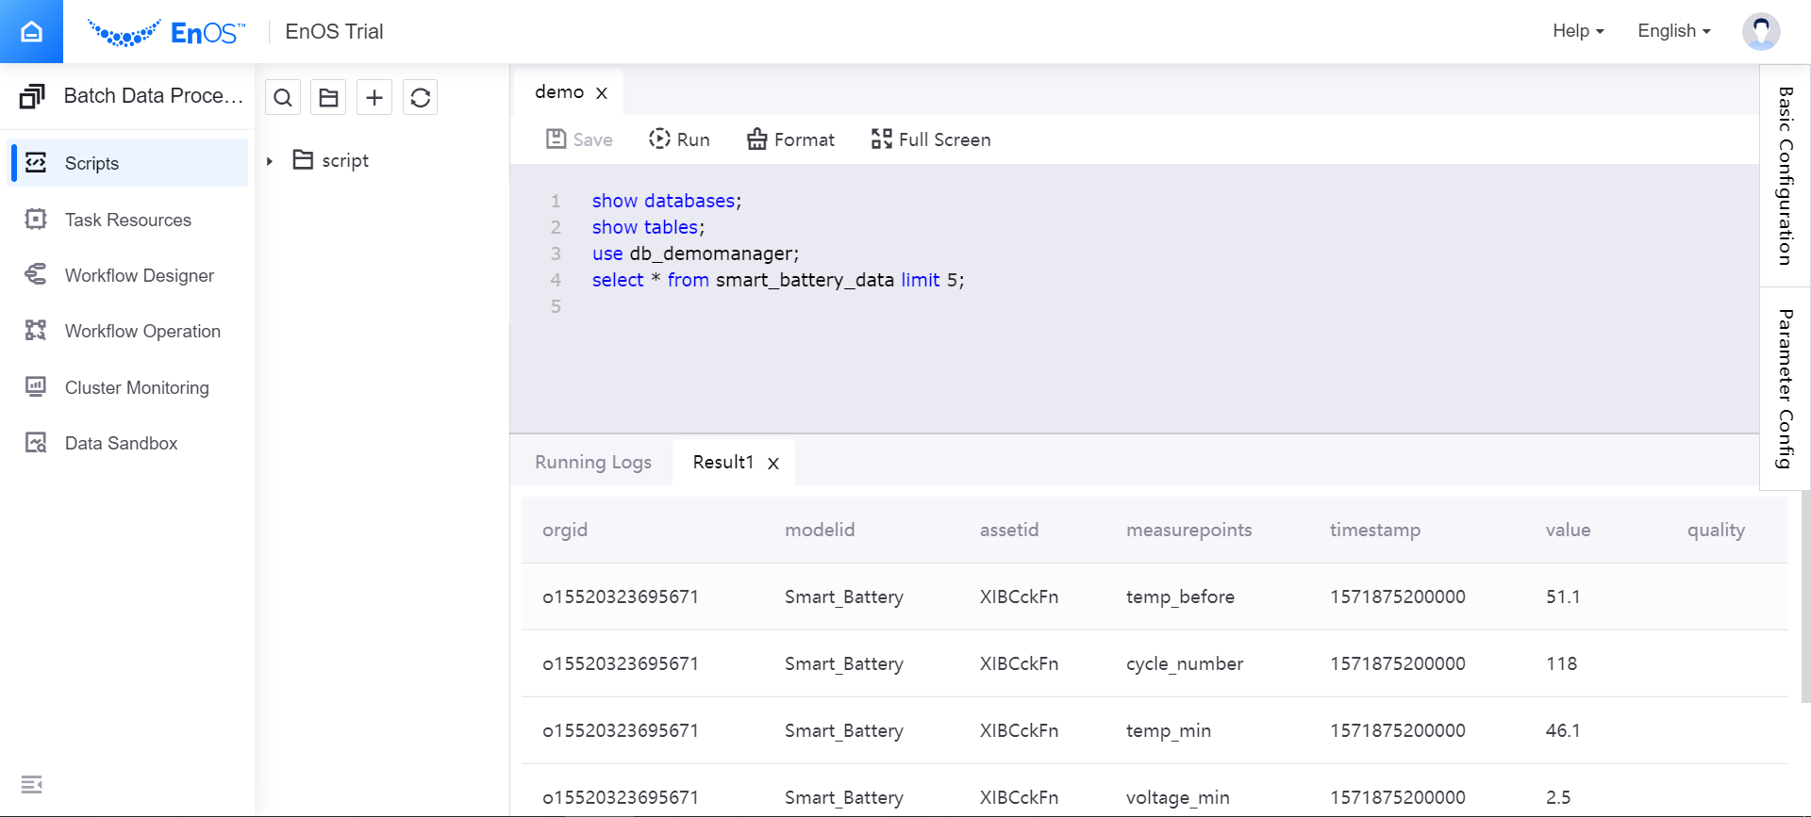1811x817 pixels.
Task: Click the temp_before cell
Action: click(x=1180, y=596)
